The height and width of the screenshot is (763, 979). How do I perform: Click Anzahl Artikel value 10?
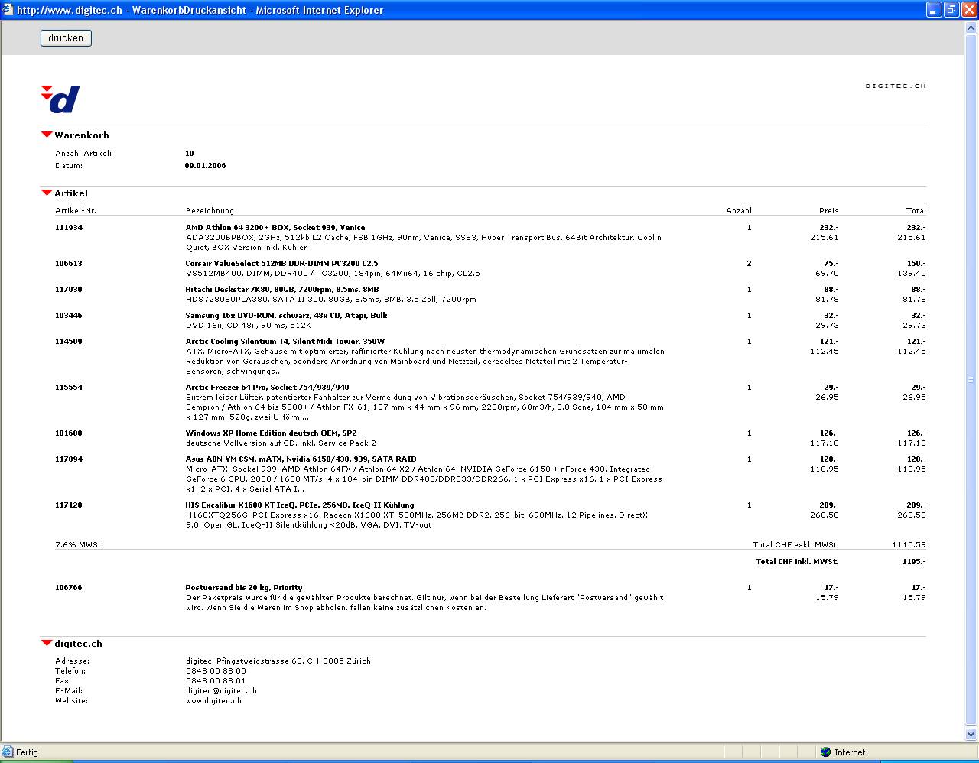pyautogui.click(x=190, y=154)
